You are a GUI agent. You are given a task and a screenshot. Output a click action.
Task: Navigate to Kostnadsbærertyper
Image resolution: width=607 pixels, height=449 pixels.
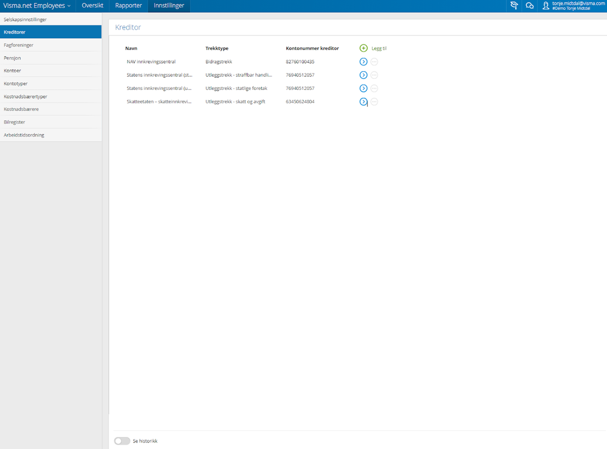pyautogui.click(x=50, y=97)
